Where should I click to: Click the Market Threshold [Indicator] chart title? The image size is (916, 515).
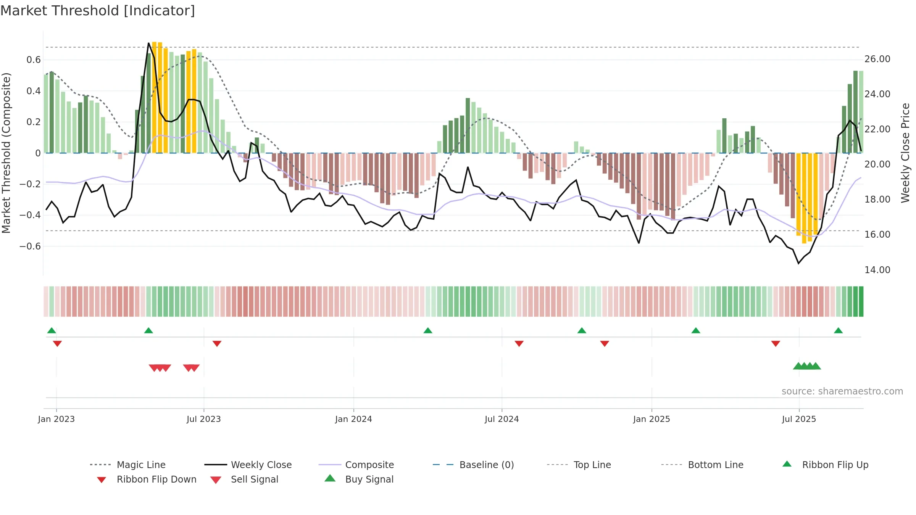click(x=98, y=11)
